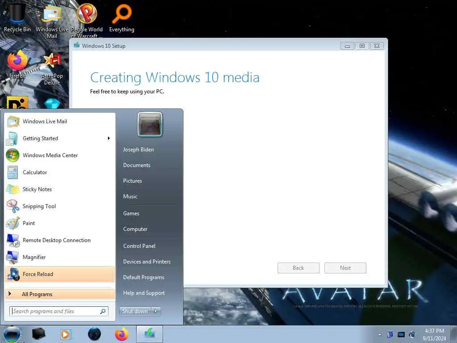Open Help and Support
This screenshot has height=343, width=457.
[x=144, y=293]
